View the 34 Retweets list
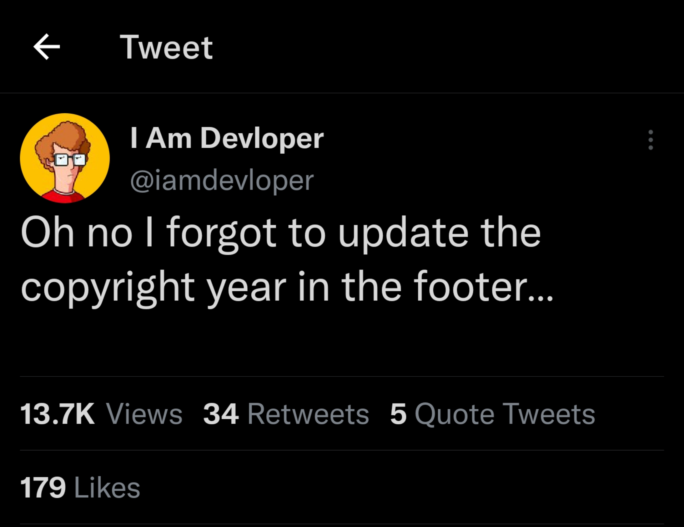The image size is (684, 527). pyautogui.click(x=286, y=414)
